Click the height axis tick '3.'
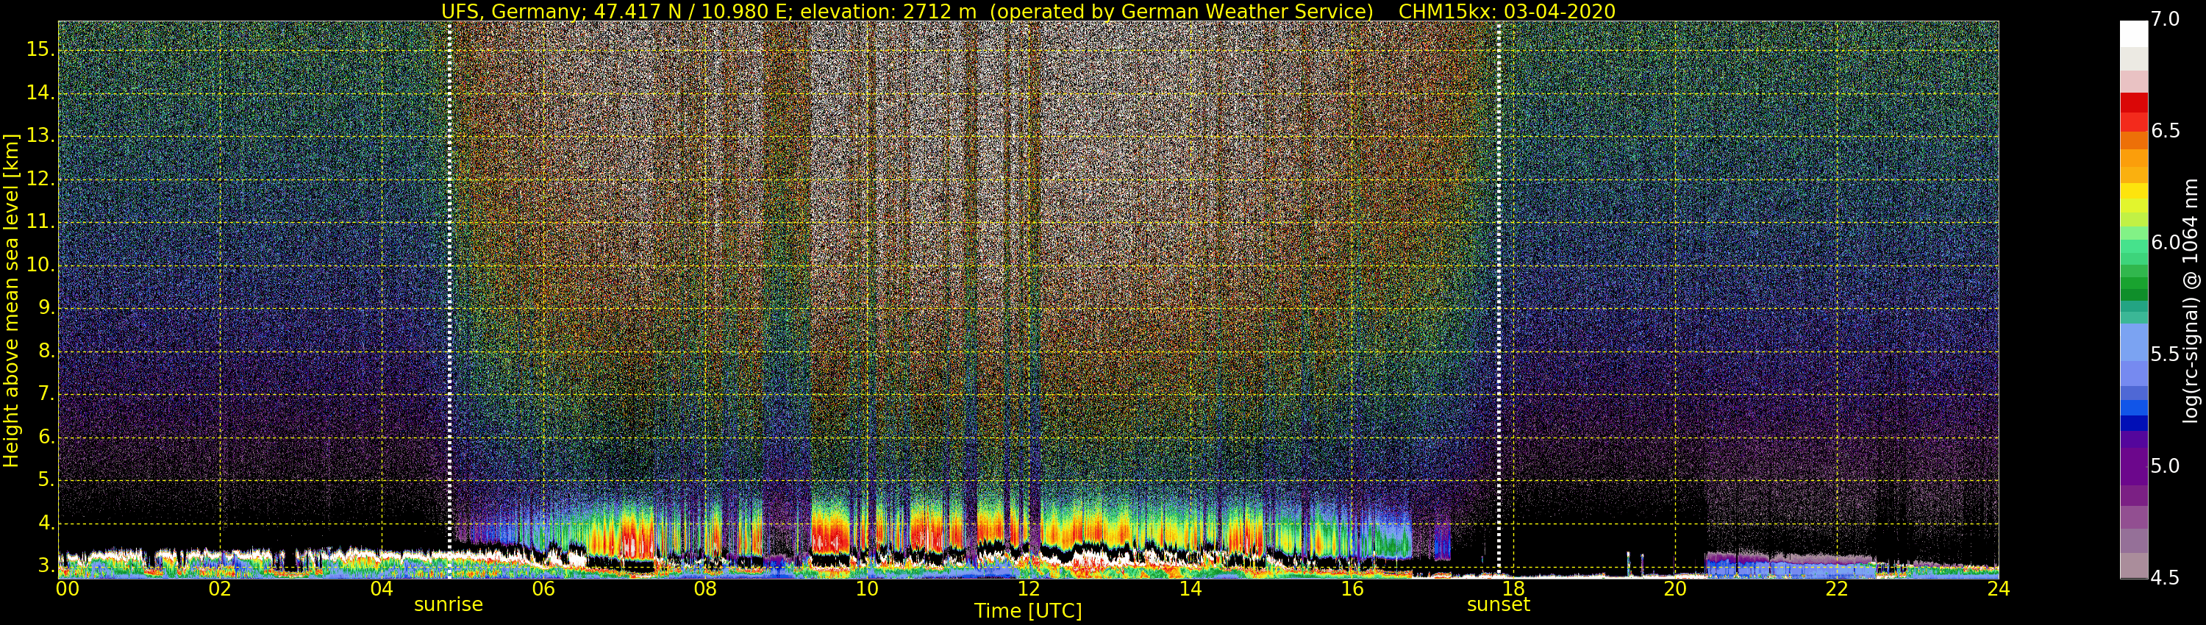 coord(46,566)
